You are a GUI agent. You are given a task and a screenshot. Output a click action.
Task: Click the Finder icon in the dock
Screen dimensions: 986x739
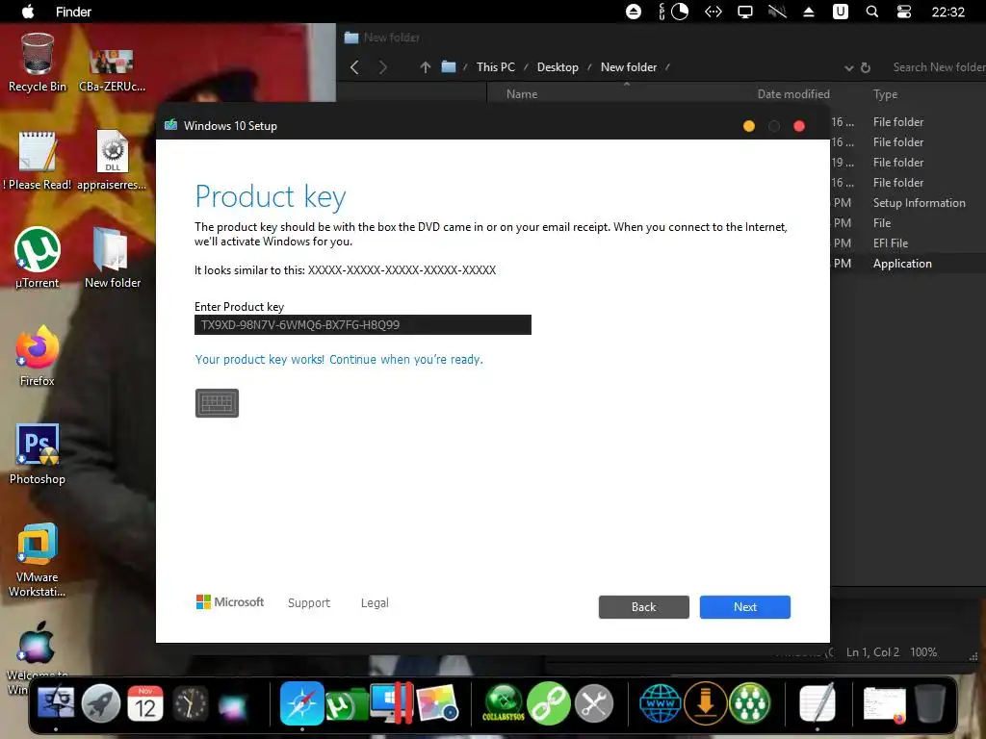tap(56, 703)
